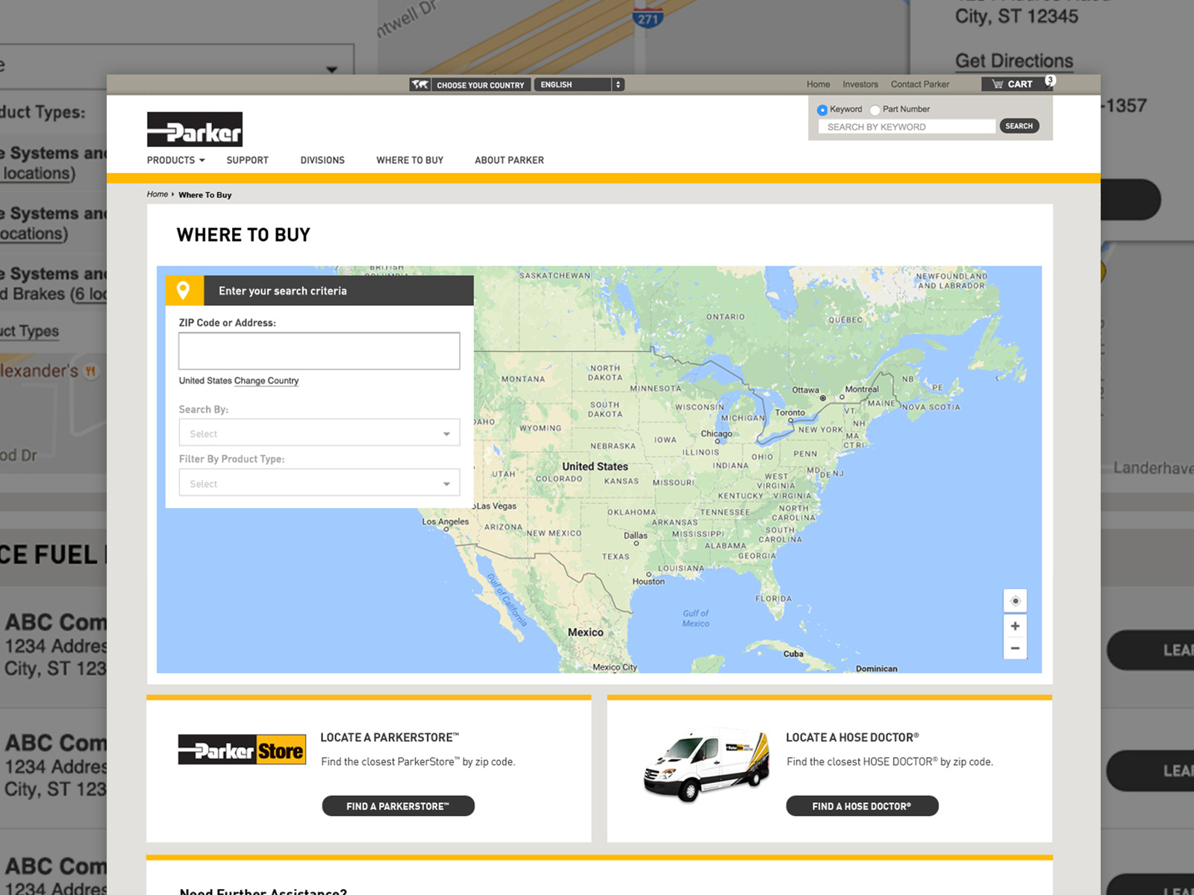The height and width of the screenshot is (895, 1194).
Task: Click the cart icon in the header
Action: click(x=998, y=84)
